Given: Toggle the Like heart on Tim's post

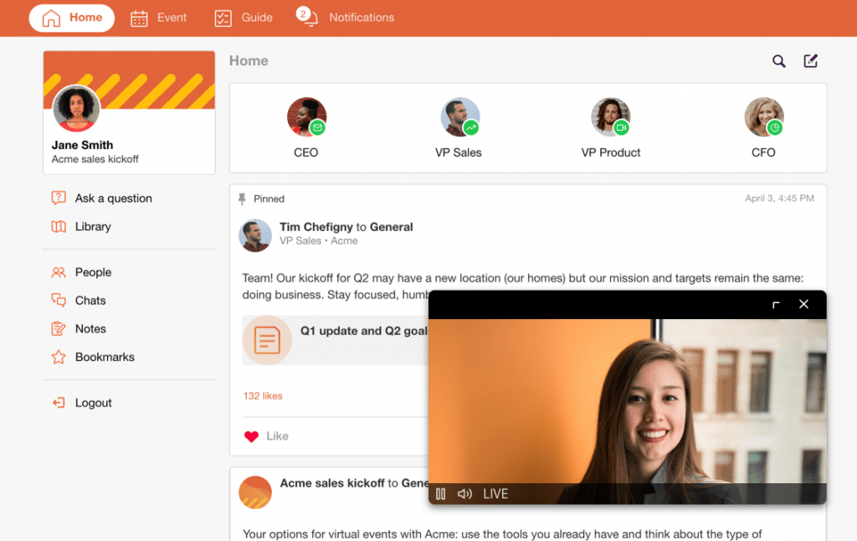Looking at the screenshot, I should click(251, 435).
